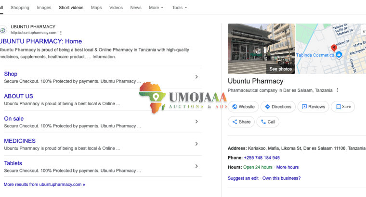366x197 pixels.
Task: Click the Ubuntu Pharmacy site favicon
Action: [3, 30]
